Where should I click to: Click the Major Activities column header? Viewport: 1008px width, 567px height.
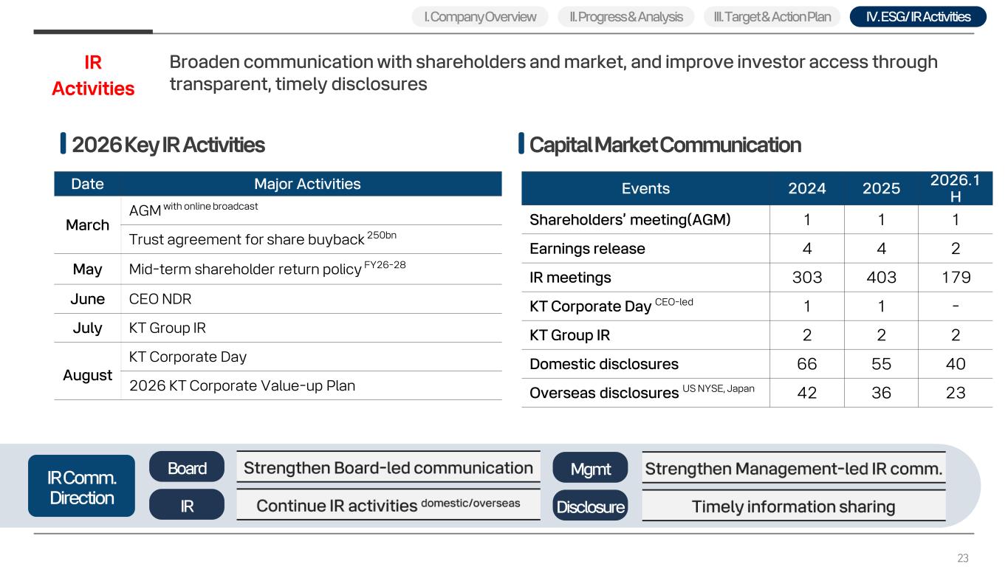307,184
